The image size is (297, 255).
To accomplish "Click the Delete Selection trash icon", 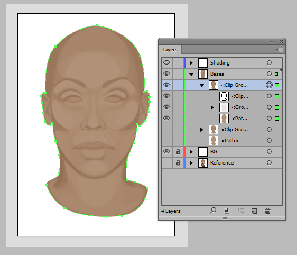I will [267, 211].
